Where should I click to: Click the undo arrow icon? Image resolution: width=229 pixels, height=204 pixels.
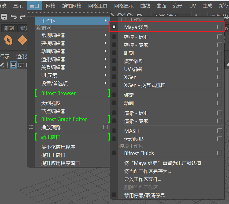click(x=13, y=17)
